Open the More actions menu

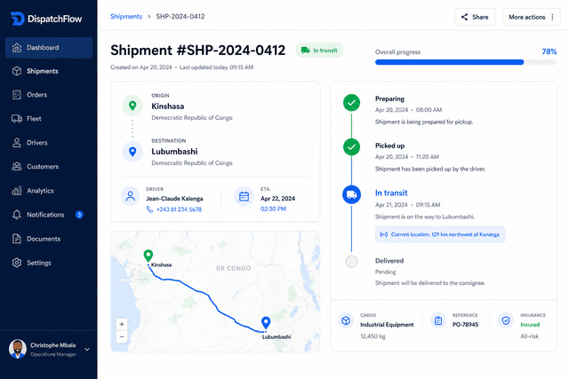[532, 17]
